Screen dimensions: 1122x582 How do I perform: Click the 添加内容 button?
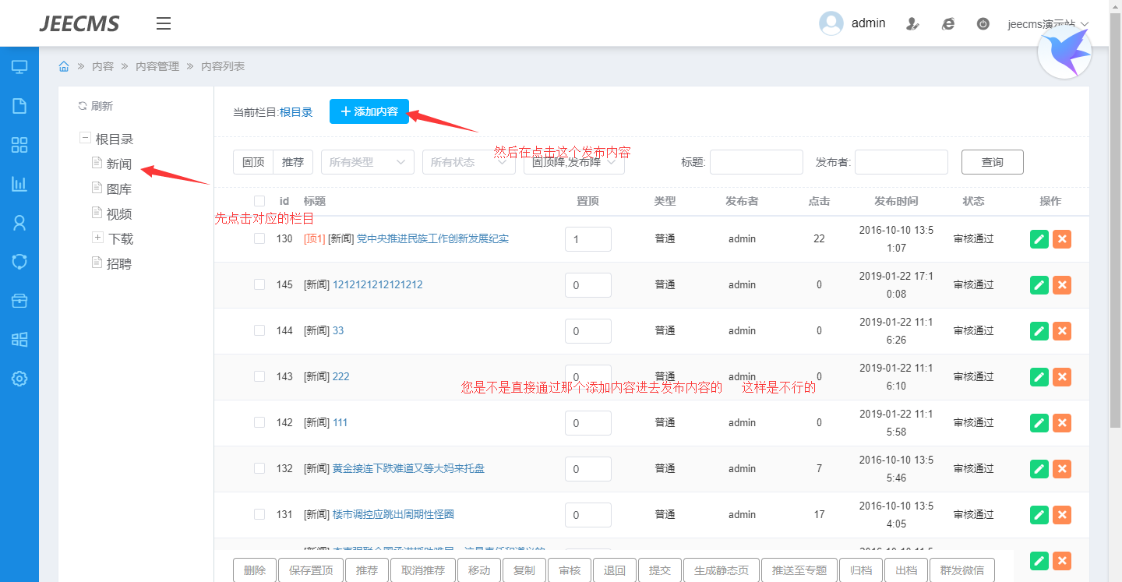pyautogui.click(x=369, y=111)
